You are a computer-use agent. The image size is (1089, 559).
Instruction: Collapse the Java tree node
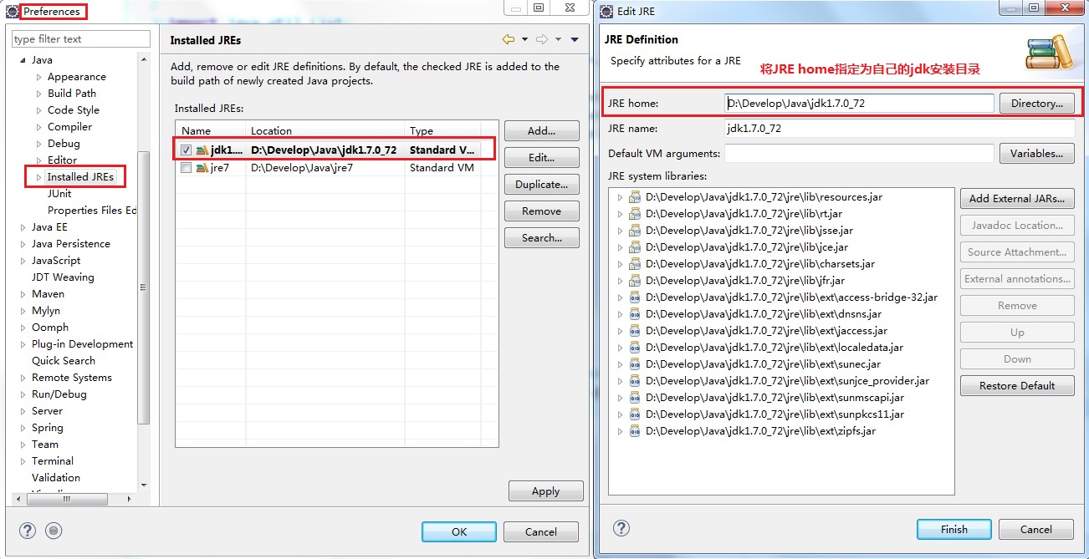coord(23,60)
